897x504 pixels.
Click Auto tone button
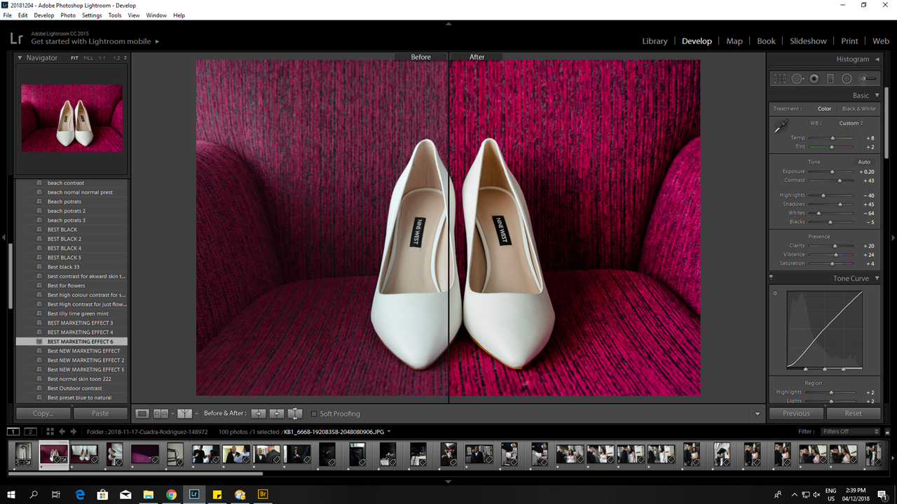[864, 162]
